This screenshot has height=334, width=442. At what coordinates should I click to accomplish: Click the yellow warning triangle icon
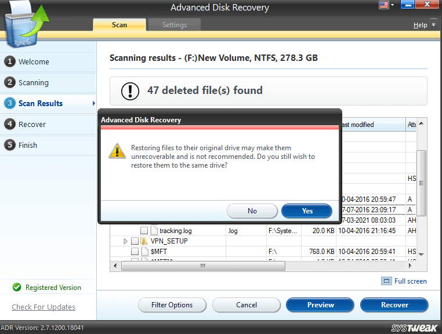tap(117, 151)
